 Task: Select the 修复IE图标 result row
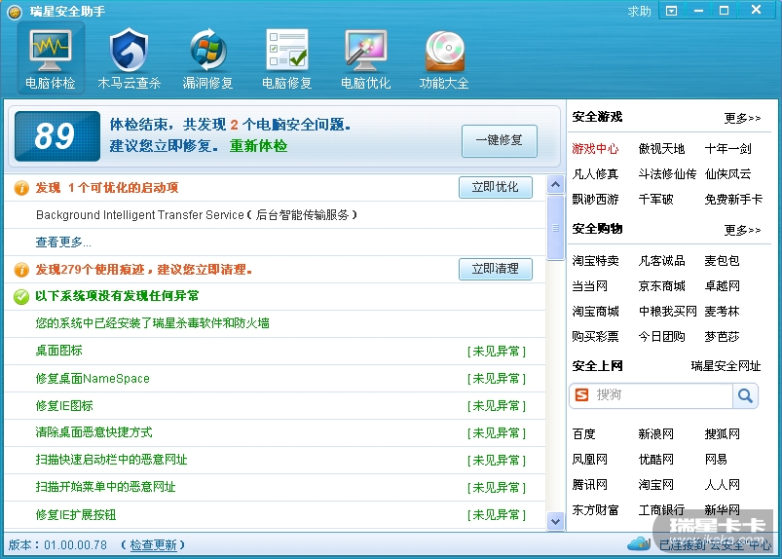point(275,406)
